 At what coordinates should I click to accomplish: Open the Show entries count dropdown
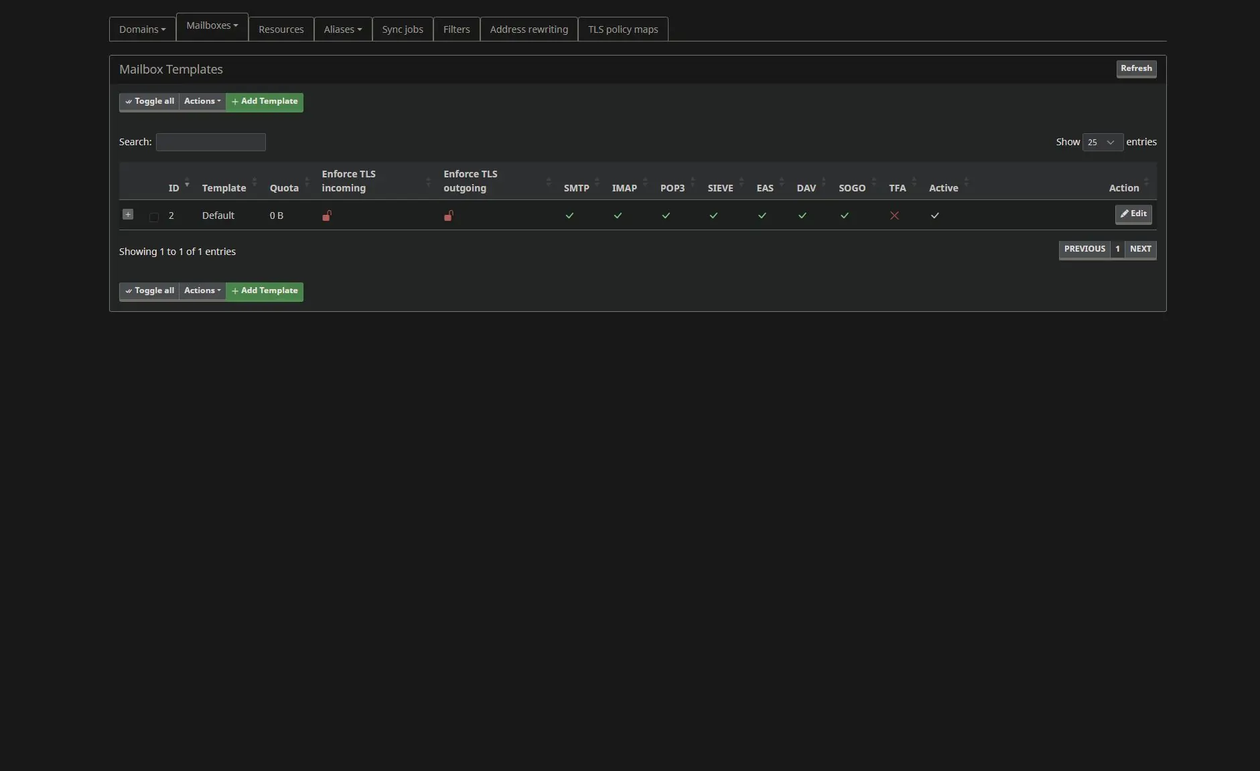tap(1103, 142)
